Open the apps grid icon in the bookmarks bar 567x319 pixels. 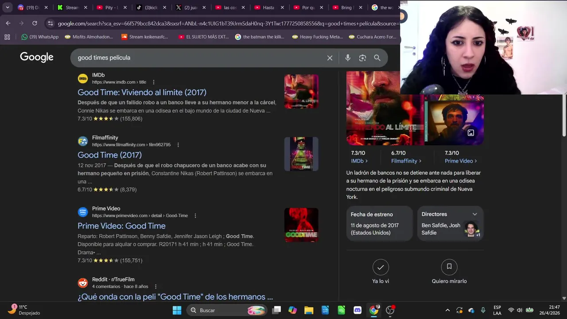(x=7, y=37)
